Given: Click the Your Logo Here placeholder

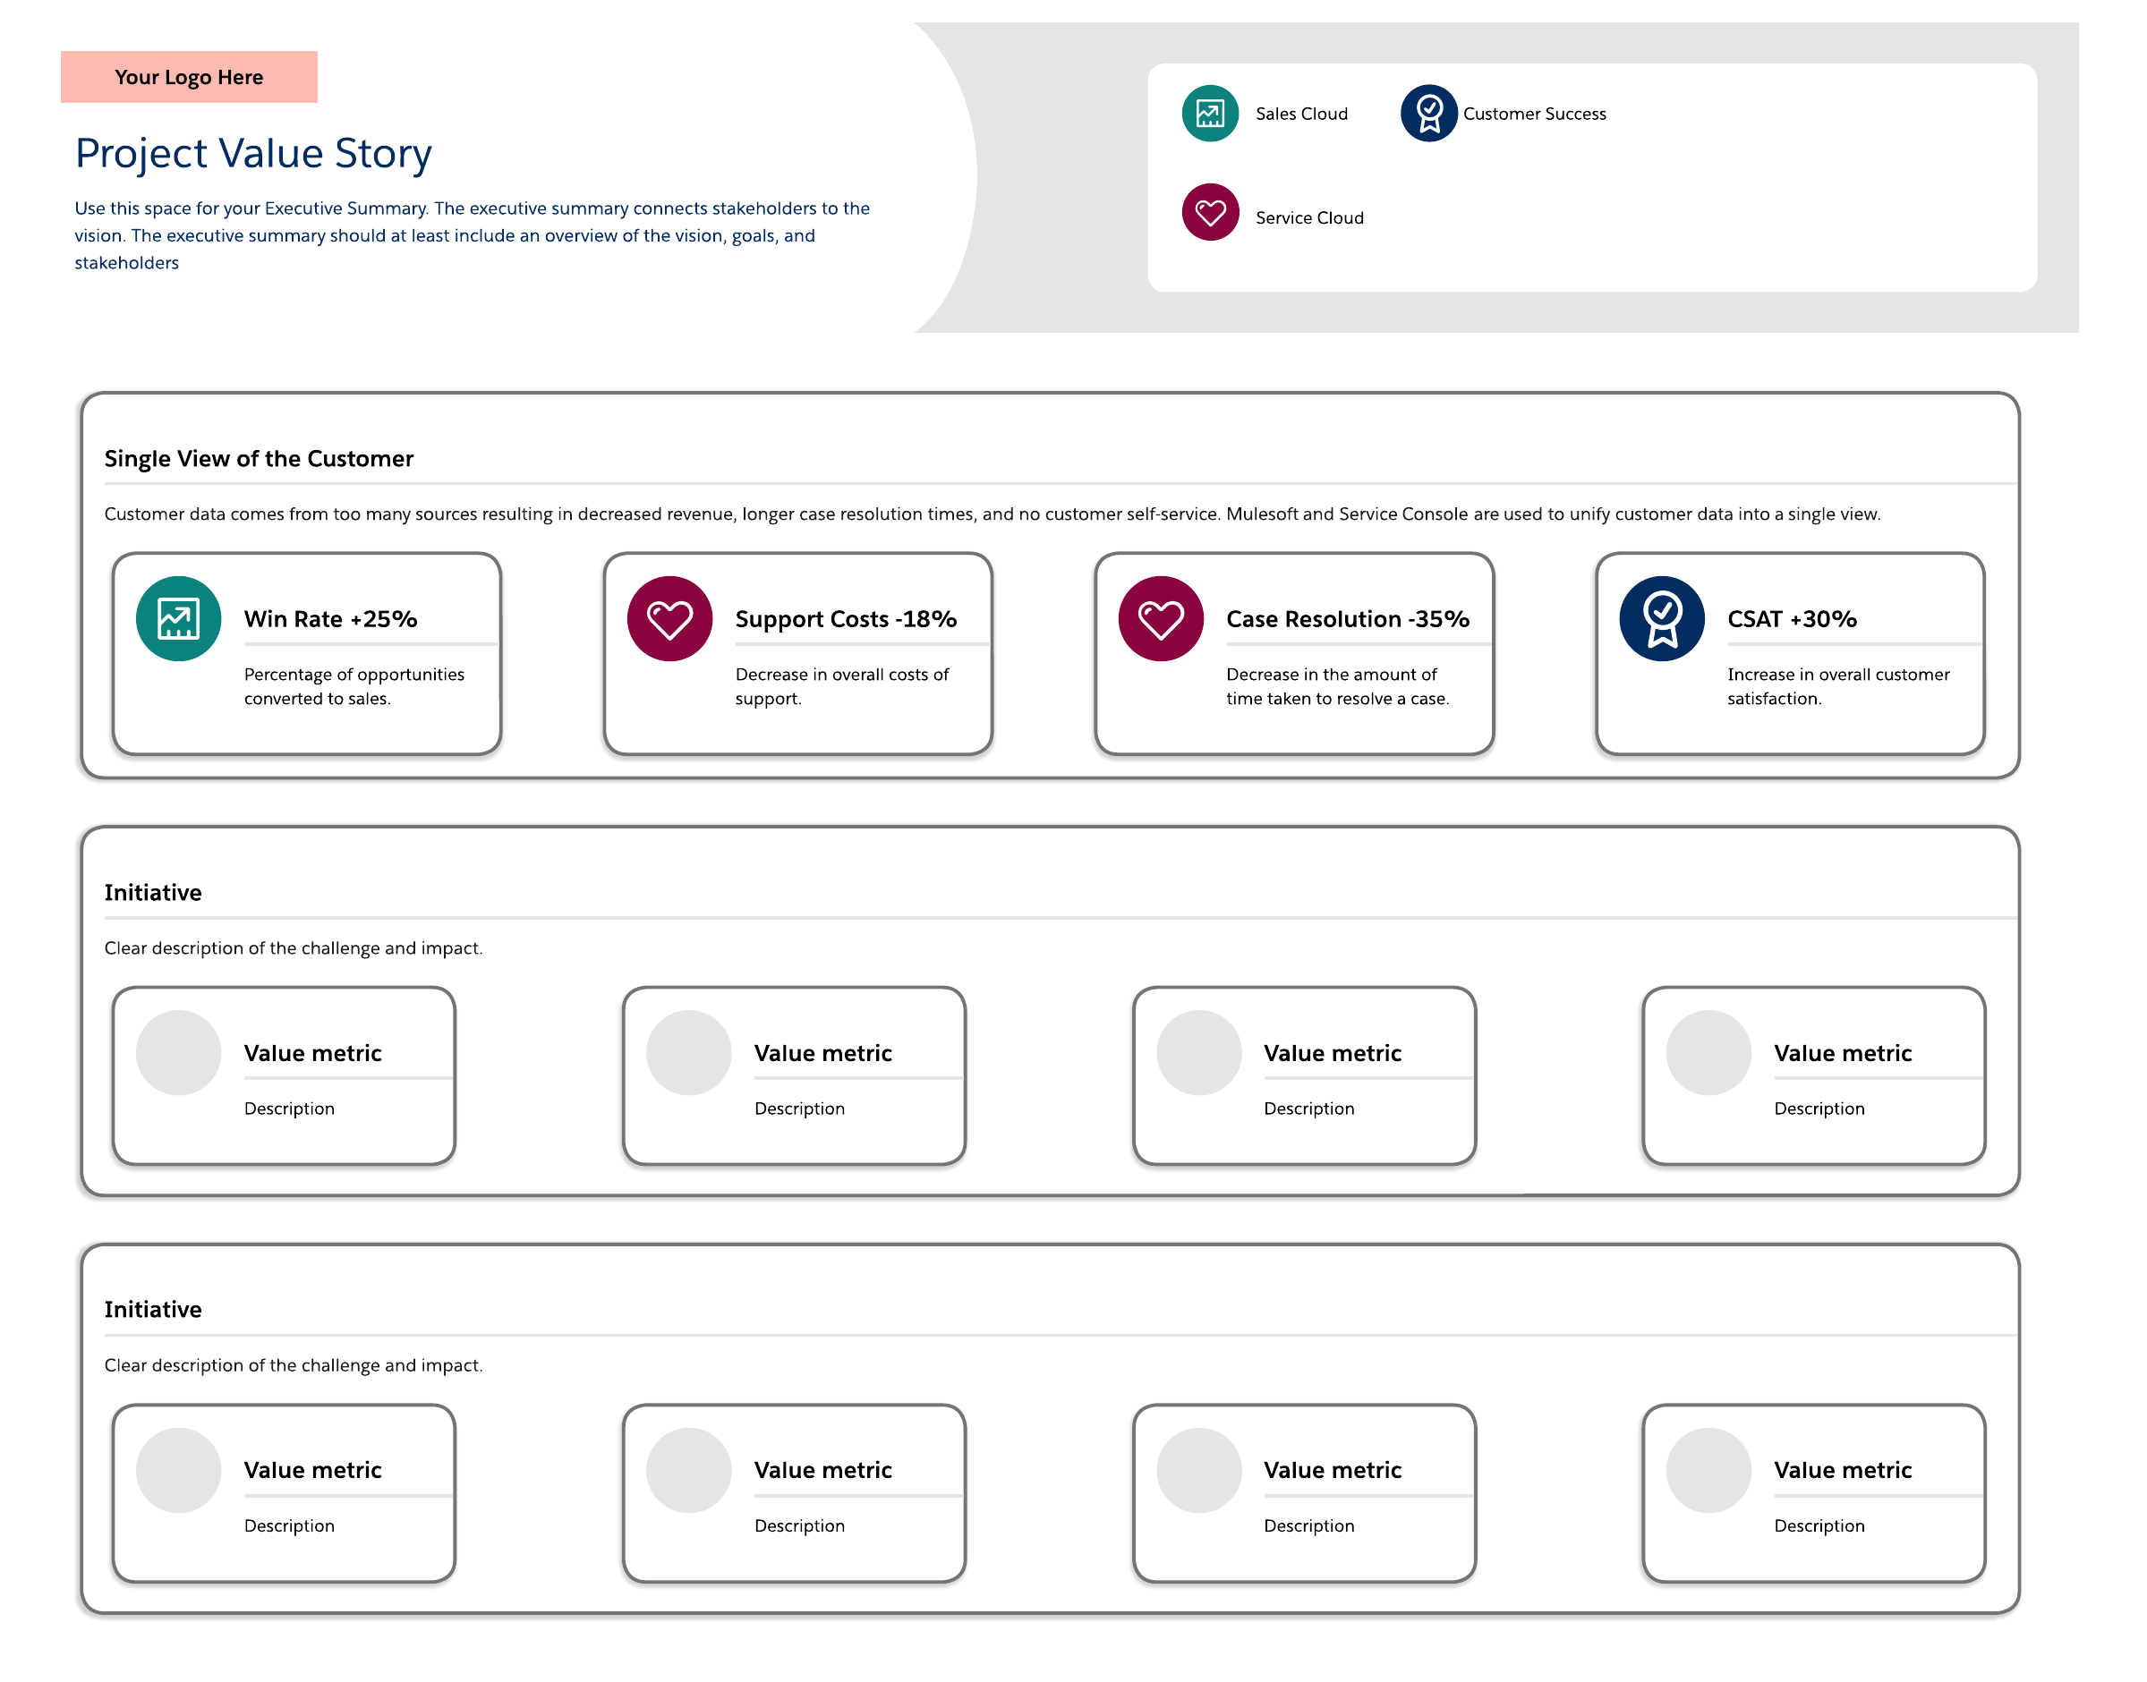Looking at the screenshot, I should [x=189, y=77].
